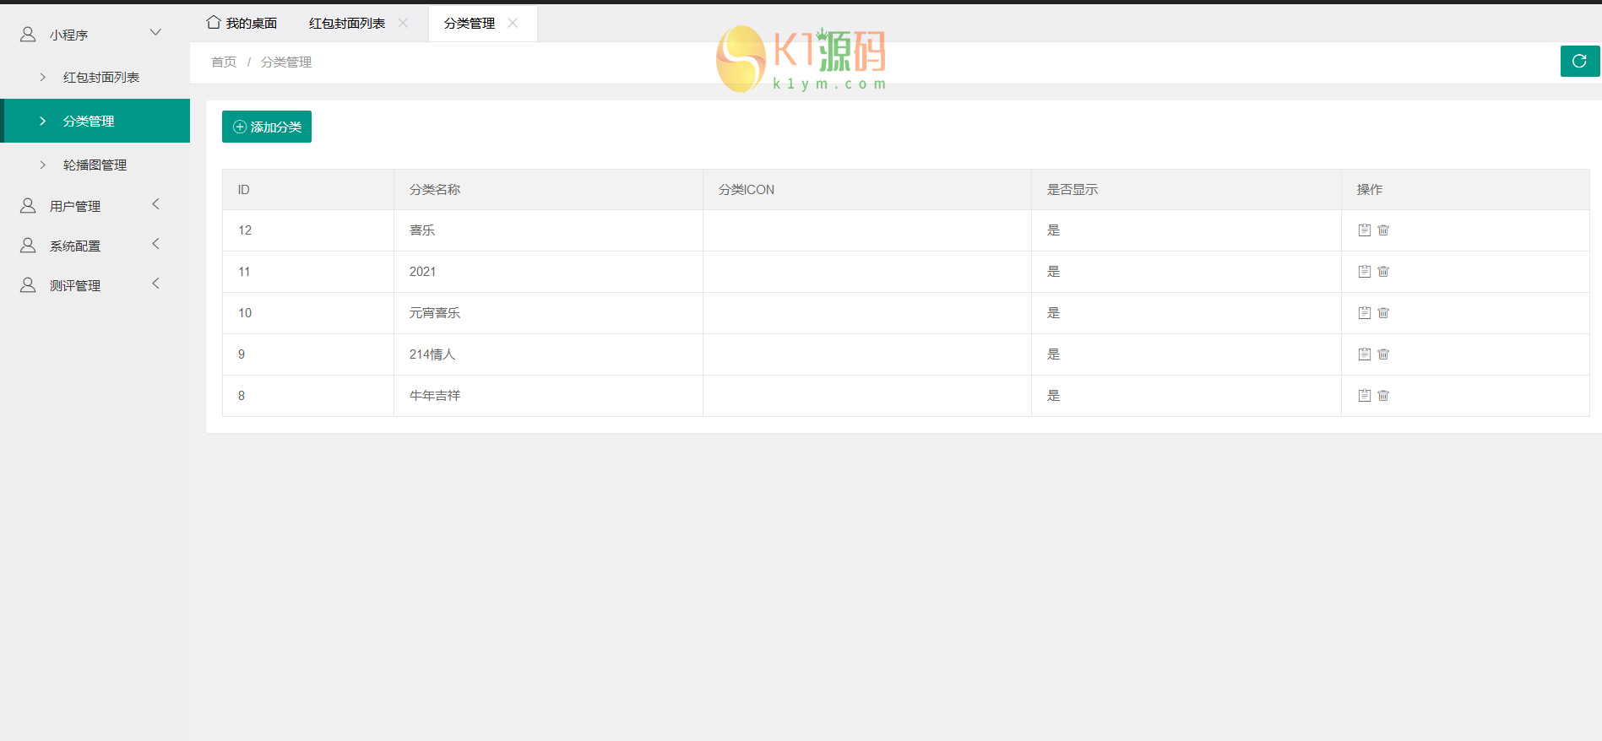Click the user icon beside 测评管理
Viewport: 1602px width, 741px height.
tap(28, 284)
